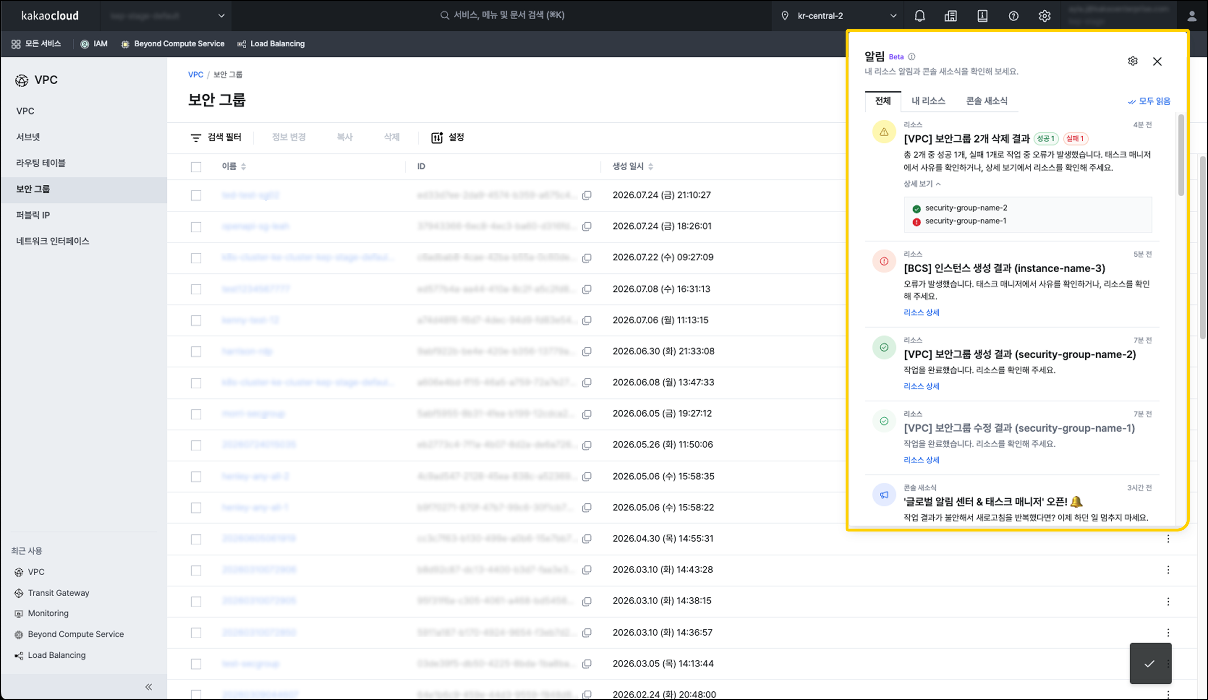Click the dark checkmark floating button
This screenshot has width=1208, height=700.
[1150, 663]
